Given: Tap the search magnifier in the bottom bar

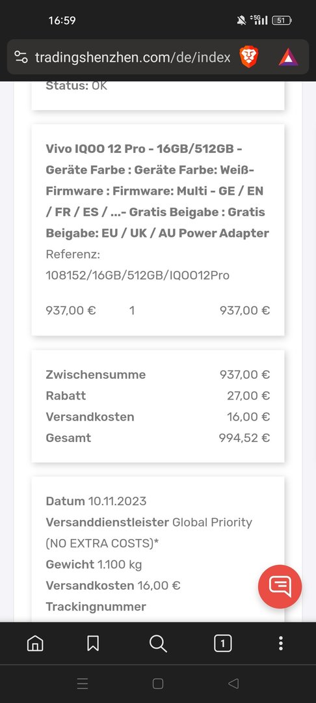Looking at the screenshot, I should pyautogui.click(x=158, y=643).
